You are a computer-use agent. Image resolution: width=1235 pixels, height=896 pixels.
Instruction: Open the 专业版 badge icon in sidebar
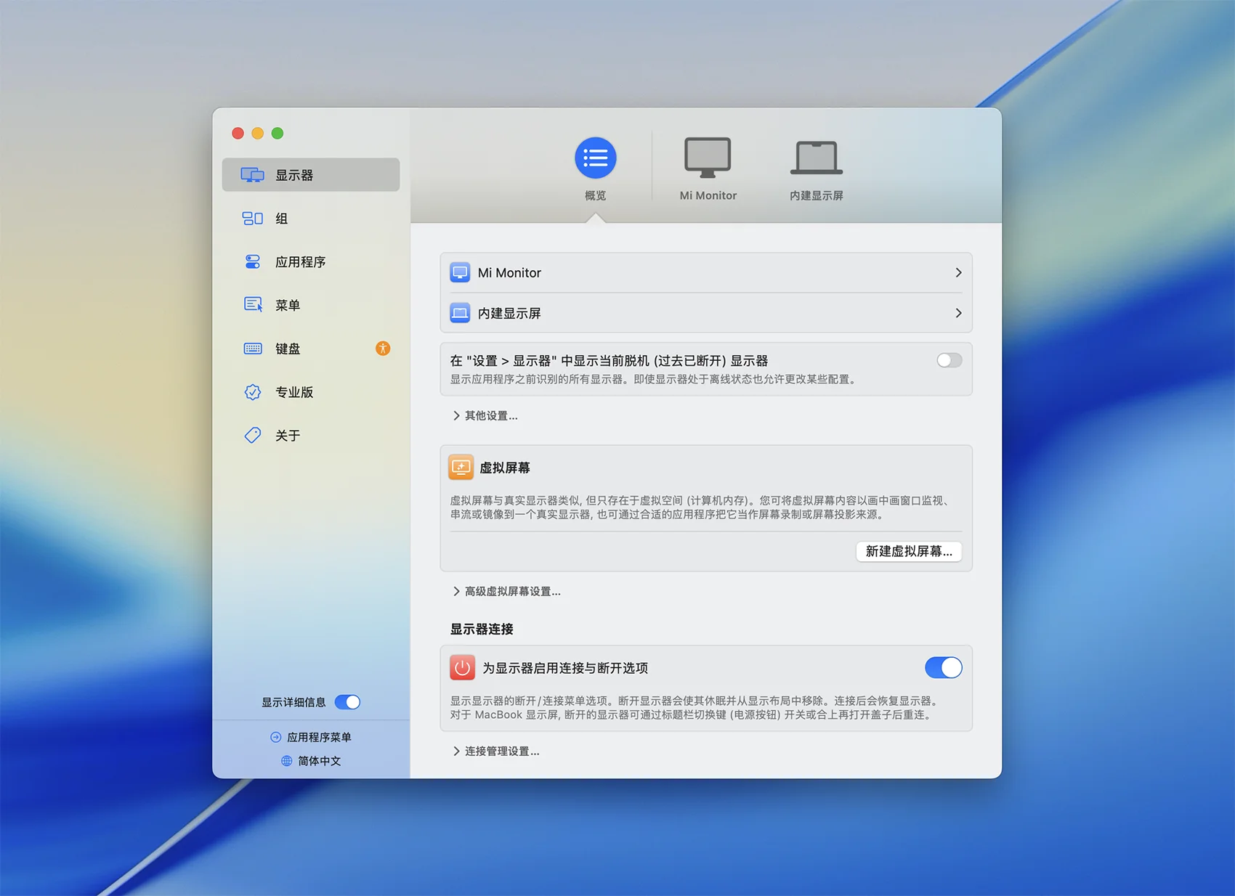(252, 392)
